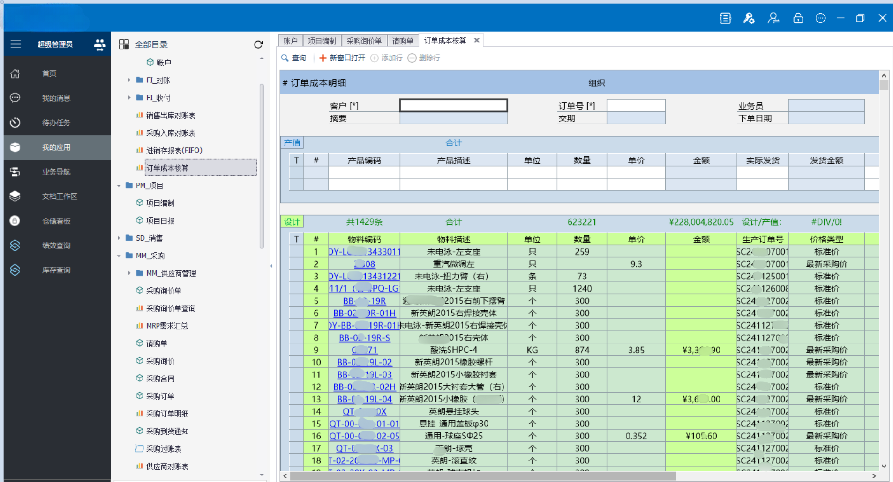The width and height of the screenshot is (893, 482).
Task: Open 首页 home icon in sidebar
Action: tap(15, 73)
